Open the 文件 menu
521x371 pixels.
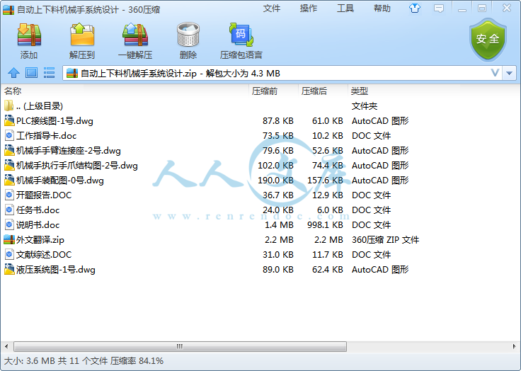pyautogui.click(x=271, y=8)
